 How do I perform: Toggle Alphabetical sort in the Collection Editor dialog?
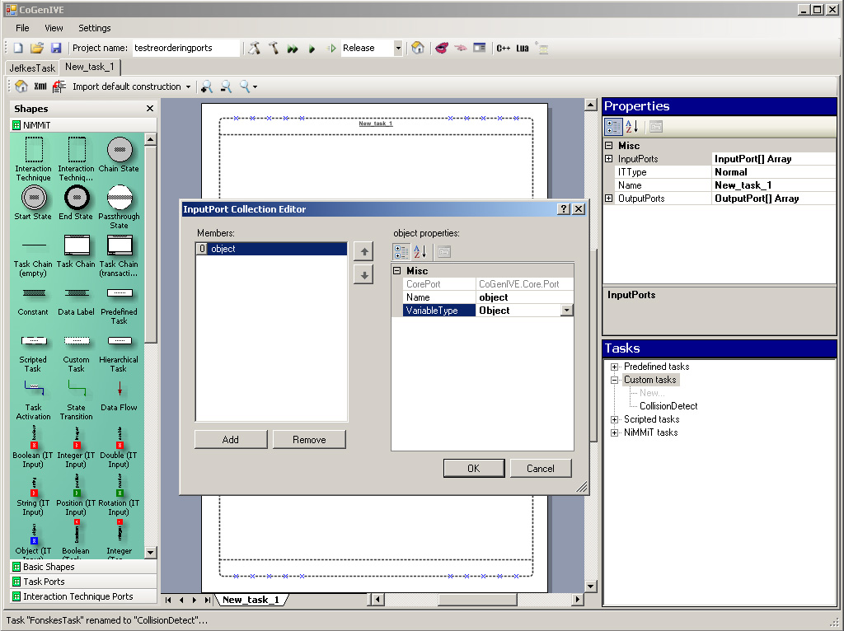click(420, 252)
